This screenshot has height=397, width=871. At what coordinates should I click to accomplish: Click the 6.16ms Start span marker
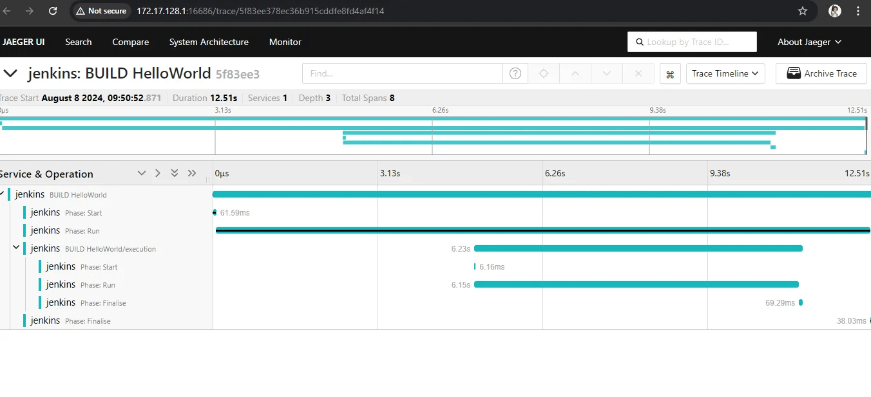coord(475,266)
